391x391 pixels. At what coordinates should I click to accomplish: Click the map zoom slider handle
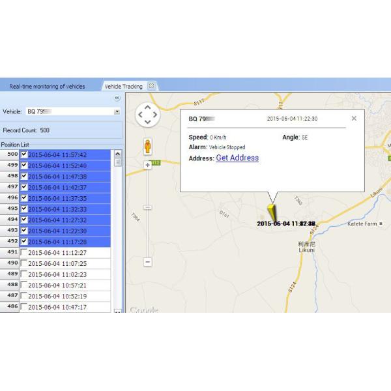coord(148,207)
